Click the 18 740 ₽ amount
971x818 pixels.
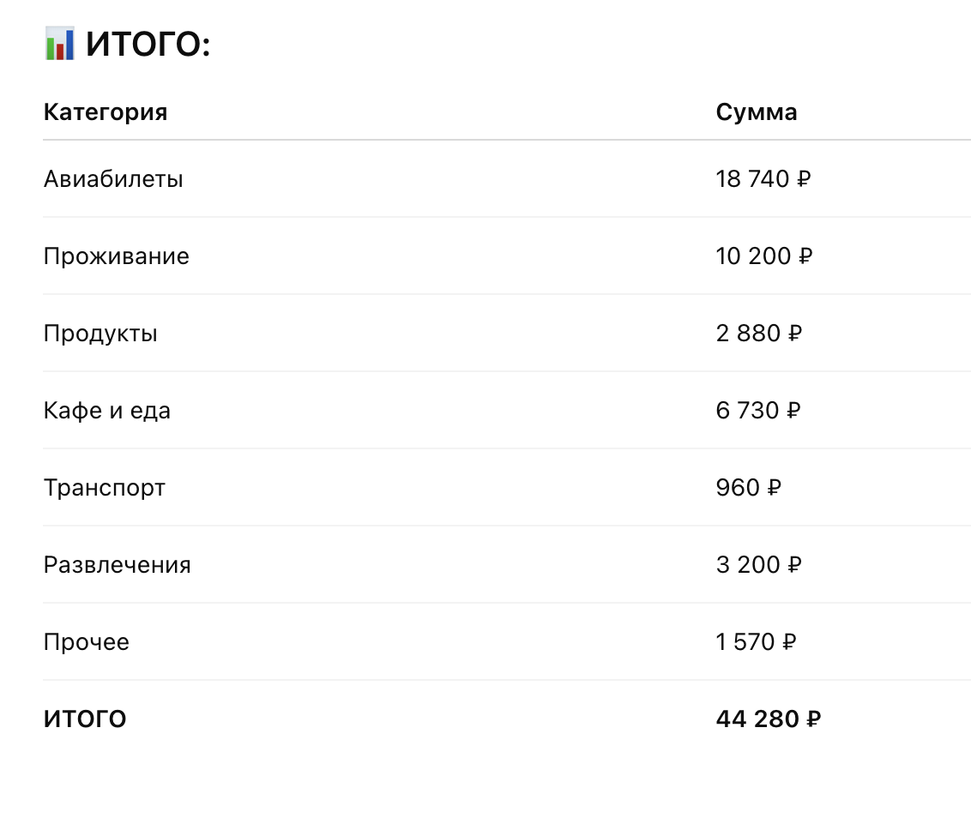[x=763, y=179]
